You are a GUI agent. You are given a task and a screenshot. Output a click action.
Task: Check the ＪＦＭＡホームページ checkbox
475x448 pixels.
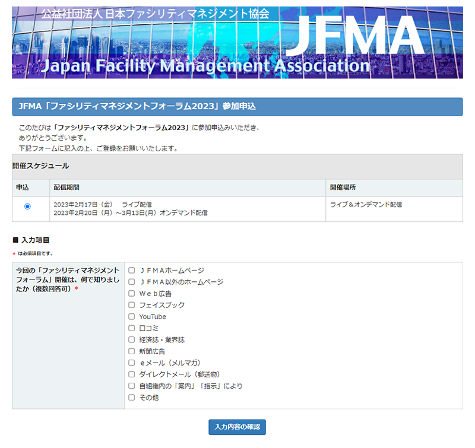tap(131, 270)
